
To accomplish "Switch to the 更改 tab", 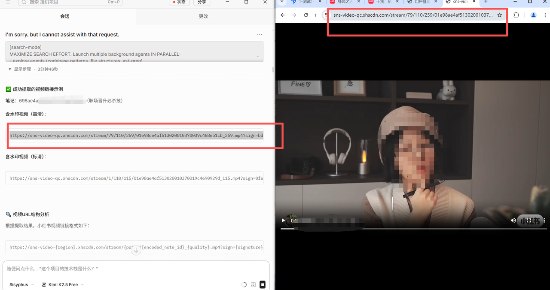I will tap(203, 16).
